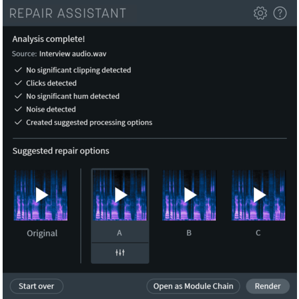Open Repair Assistant settings gear
This screenshot has height=299, width=299.
click(260, 13)
